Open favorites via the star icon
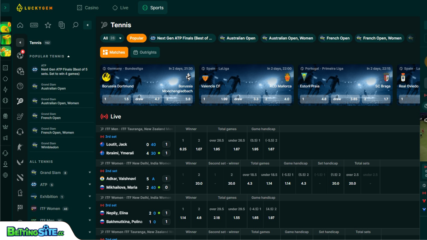427x240 pixels. pos(48,25)
